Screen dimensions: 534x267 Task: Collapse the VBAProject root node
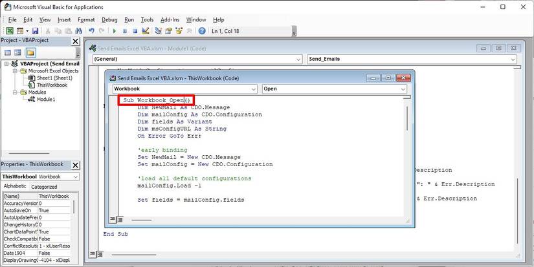click(6, 63)
